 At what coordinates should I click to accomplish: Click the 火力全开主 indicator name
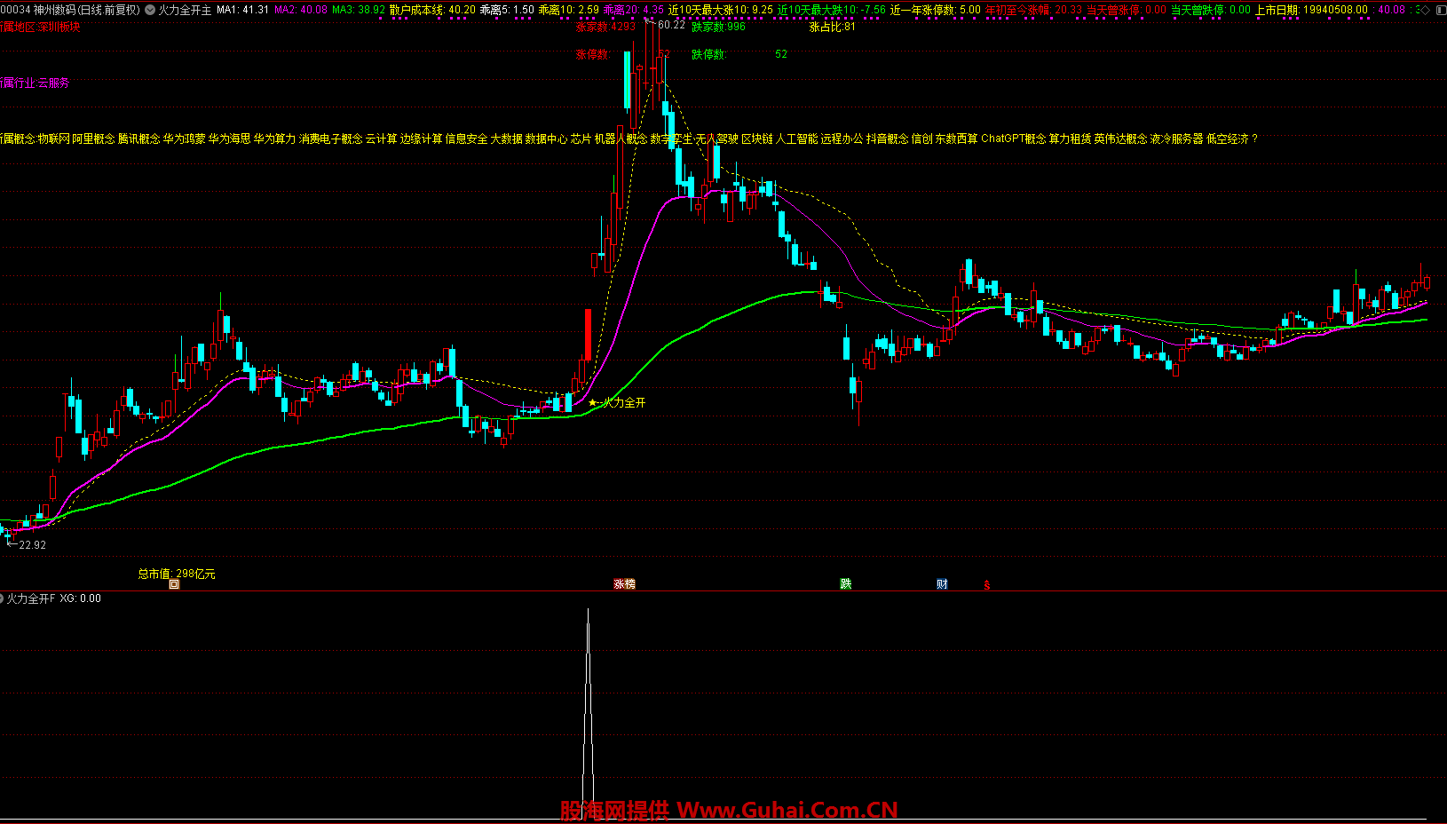click(x=186, y=10)
